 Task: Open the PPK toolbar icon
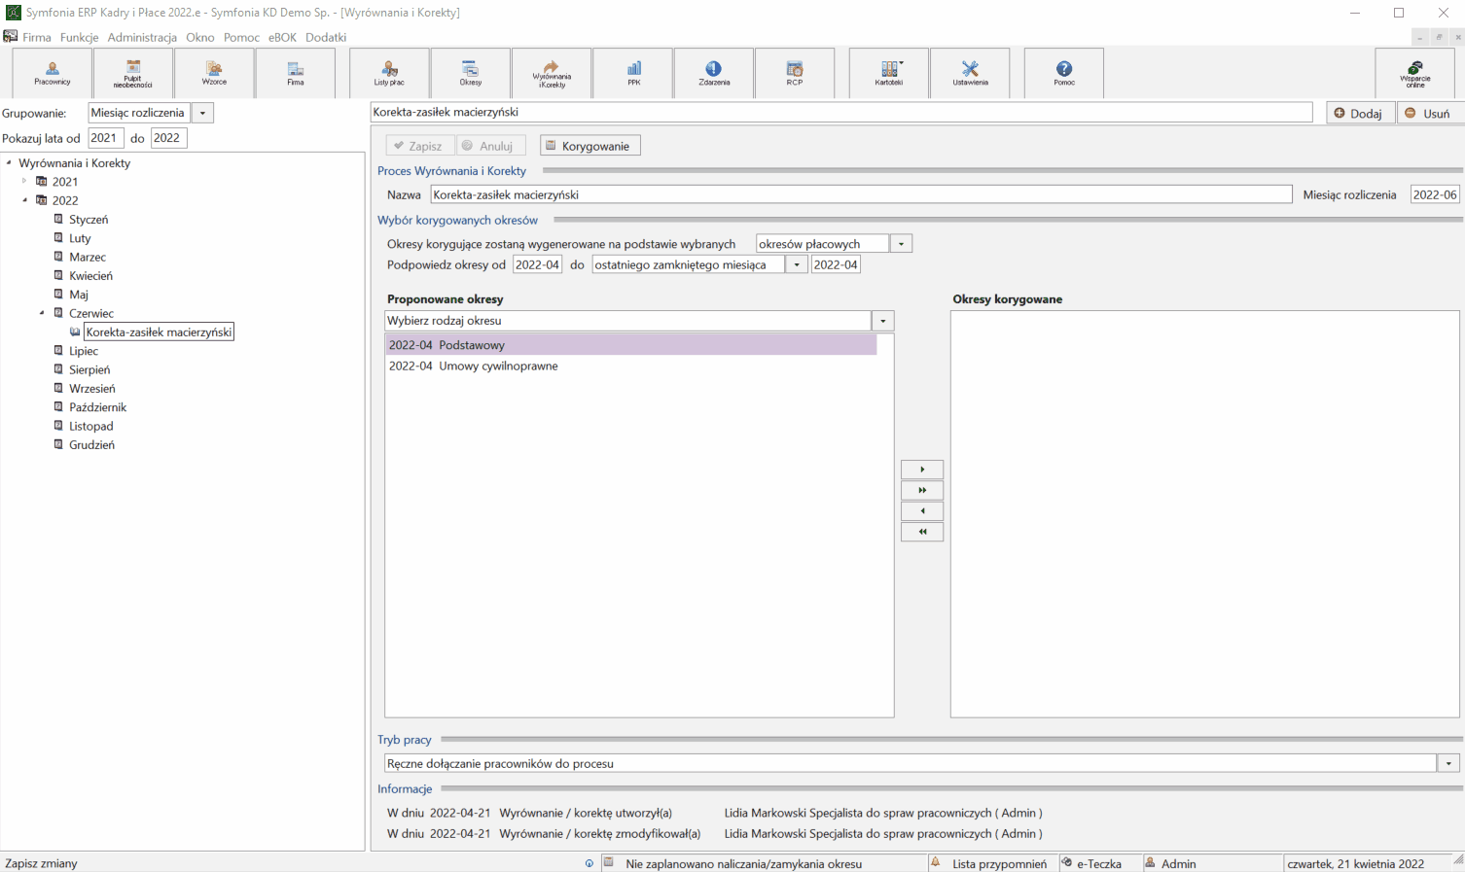click(x=633, y=73)
